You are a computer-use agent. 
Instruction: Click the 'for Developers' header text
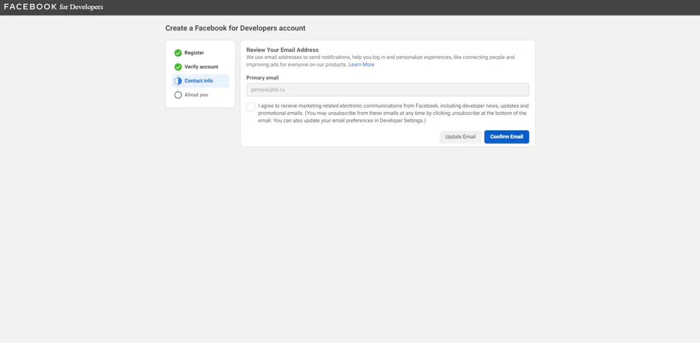[81, 7]
